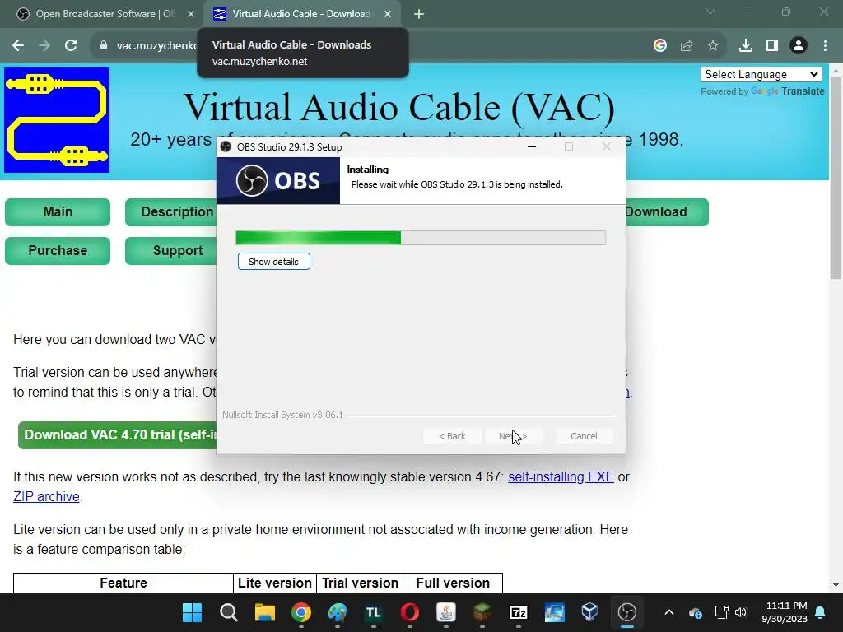Click Show details in OBS setup
The image size is (843, 632).
pos(273,262)
